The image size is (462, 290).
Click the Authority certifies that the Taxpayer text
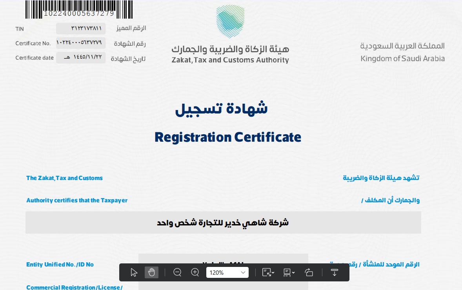coord(77,200)
